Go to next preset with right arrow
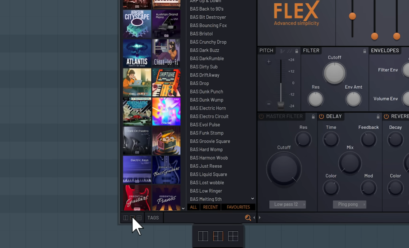The width and height of the screenshot is (409, 248). [260, 218]
